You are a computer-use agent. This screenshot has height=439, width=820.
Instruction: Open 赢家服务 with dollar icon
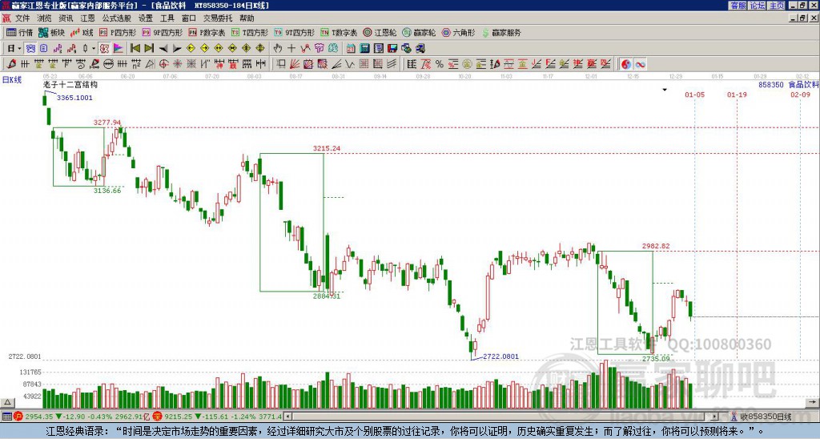point(501,32)
